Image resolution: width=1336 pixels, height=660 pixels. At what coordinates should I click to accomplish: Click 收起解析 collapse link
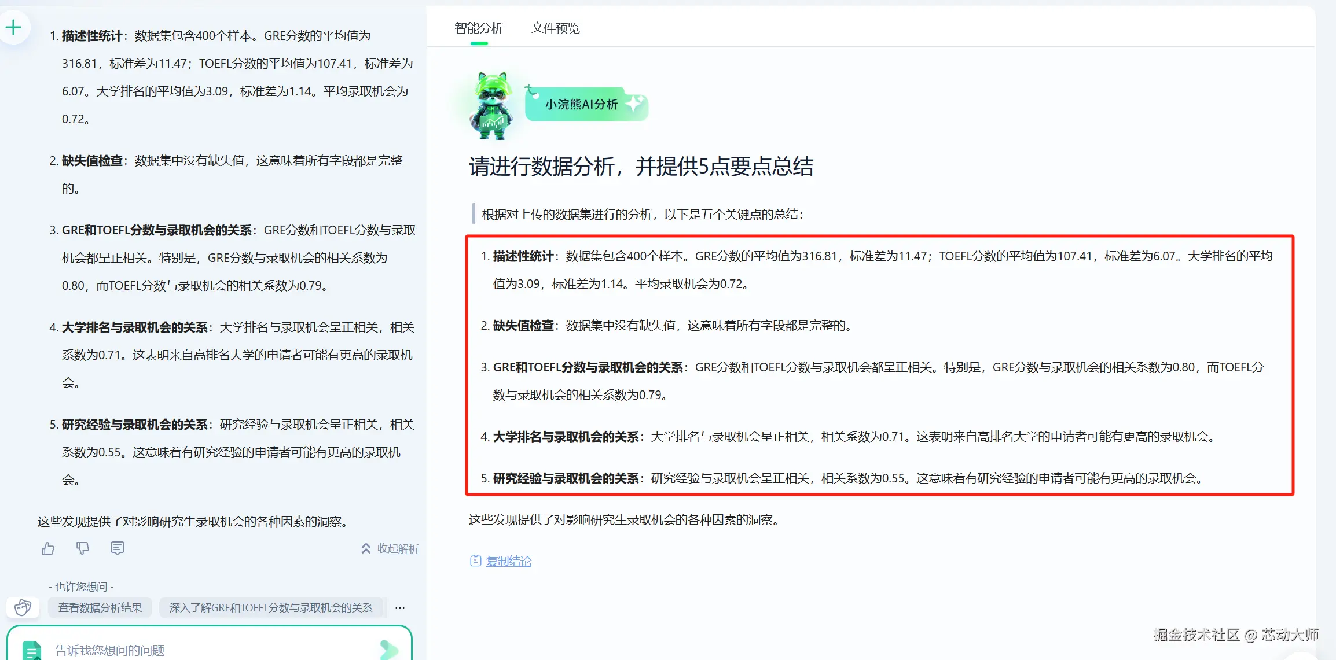[x=398, y=548]
